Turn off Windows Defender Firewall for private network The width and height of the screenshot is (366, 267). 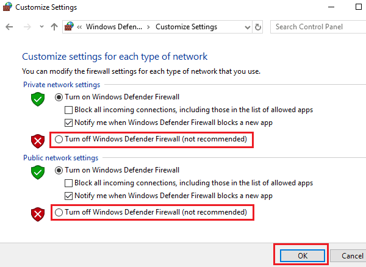pyautogui.click(x=59, y=140)
